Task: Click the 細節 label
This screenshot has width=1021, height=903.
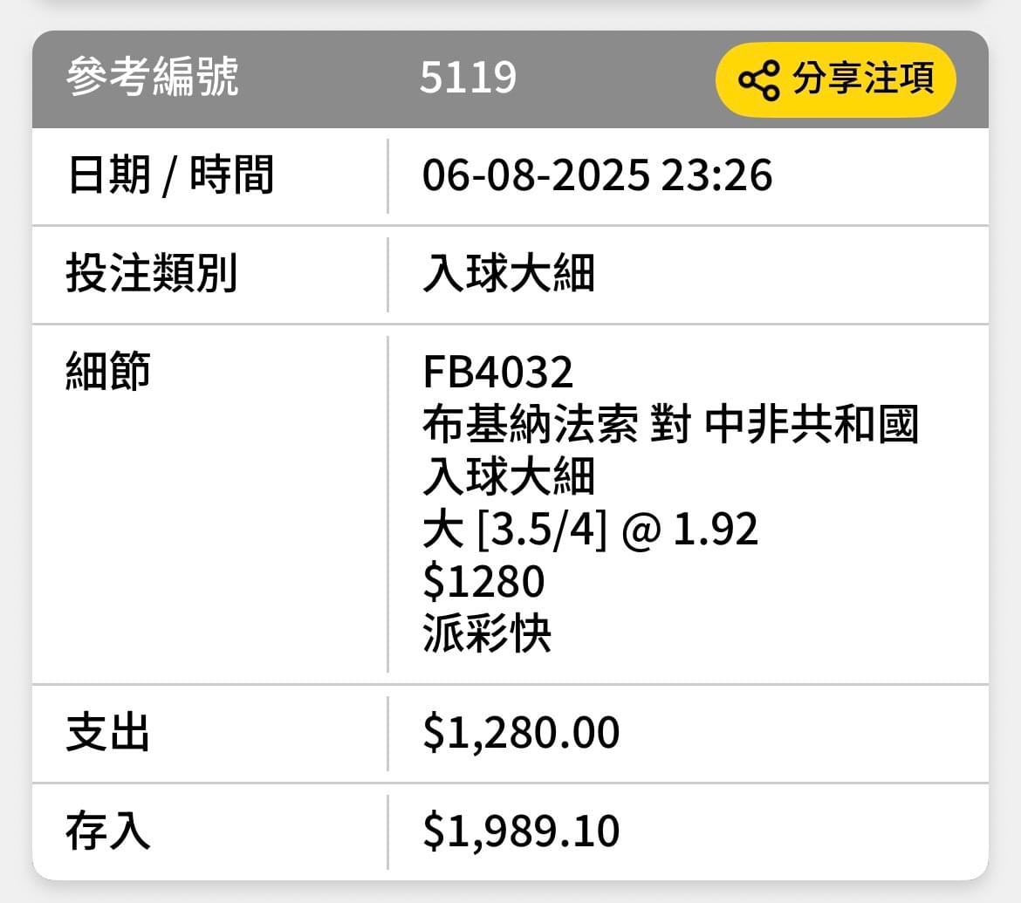Action: (x=108, y=371)
